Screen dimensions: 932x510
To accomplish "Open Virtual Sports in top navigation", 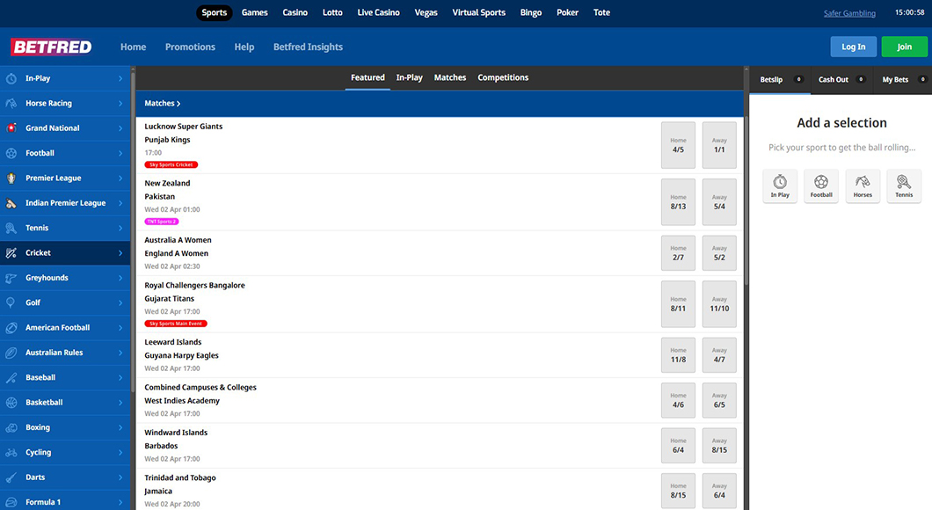I will pos(478,12).
